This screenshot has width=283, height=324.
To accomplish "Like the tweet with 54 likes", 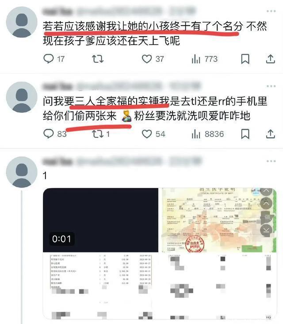I will click(x=153, y=134).
